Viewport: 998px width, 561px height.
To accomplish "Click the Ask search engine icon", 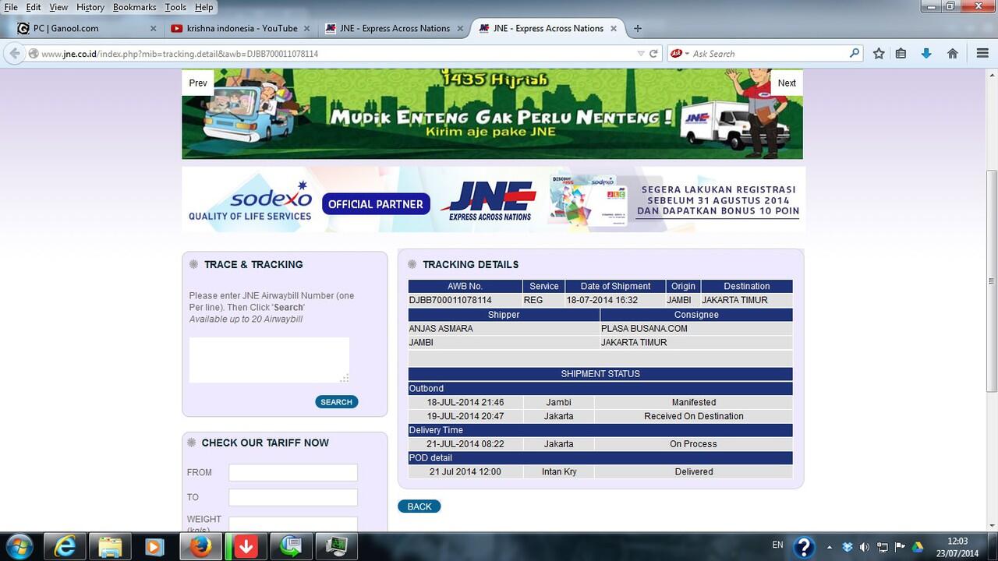I will coord(677,54).
